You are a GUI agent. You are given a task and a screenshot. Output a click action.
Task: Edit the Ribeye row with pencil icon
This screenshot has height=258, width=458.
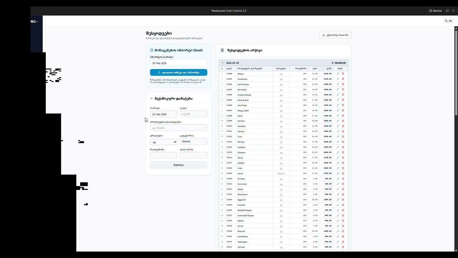click(x=338, y=74)
